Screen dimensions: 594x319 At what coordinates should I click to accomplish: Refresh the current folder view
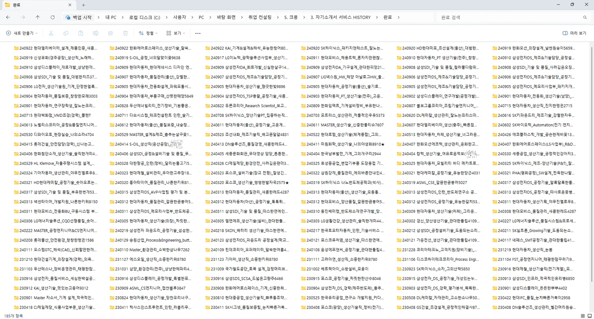(x=52, y=17)
